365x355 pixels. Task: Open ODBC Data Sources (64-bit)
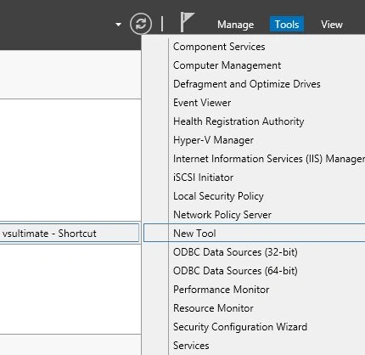coord(235,271)
